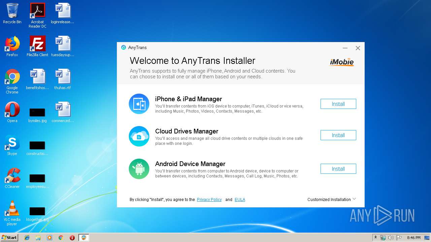This screenshot has width=431, height=242.
Task: Select the CCleaner desktop shortcut
Action: point(12,178)
